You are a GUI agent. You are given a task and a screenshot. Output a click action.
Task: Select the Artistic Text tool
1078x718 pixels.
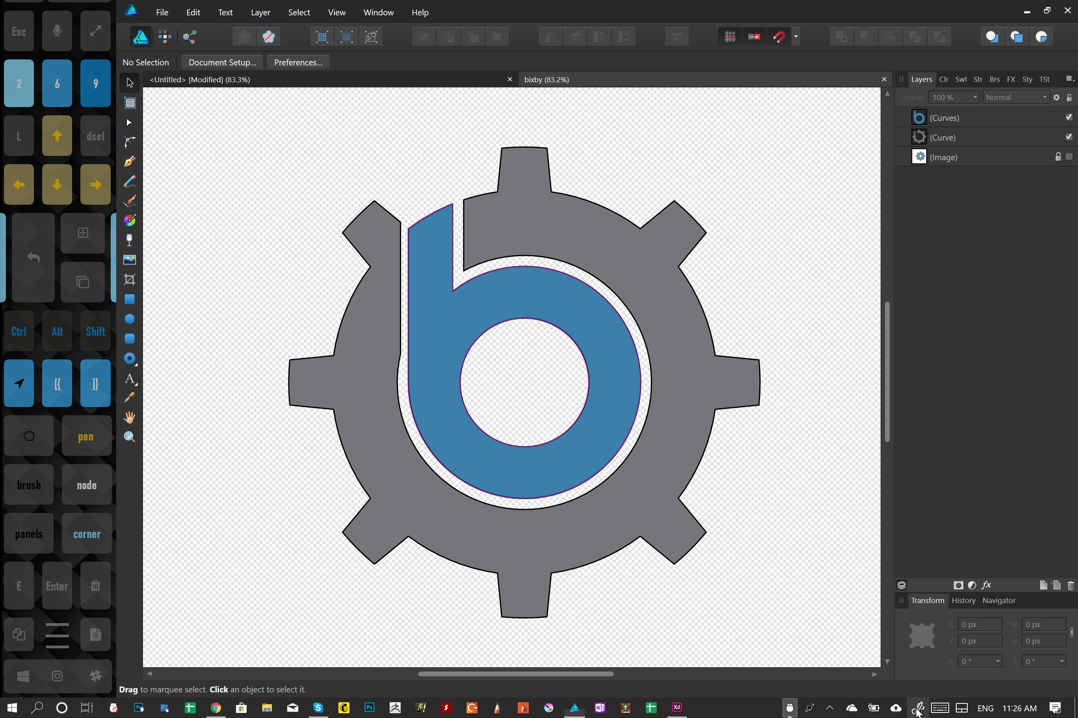click(x=130, y=379)
